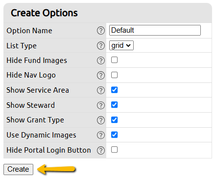This screenshot has width=215, height=178.
Task: Click the Use Dynamic Images label
Action: [x=41, y=135]
